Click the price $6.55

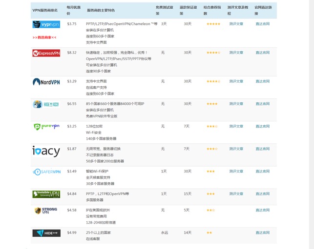72,104
